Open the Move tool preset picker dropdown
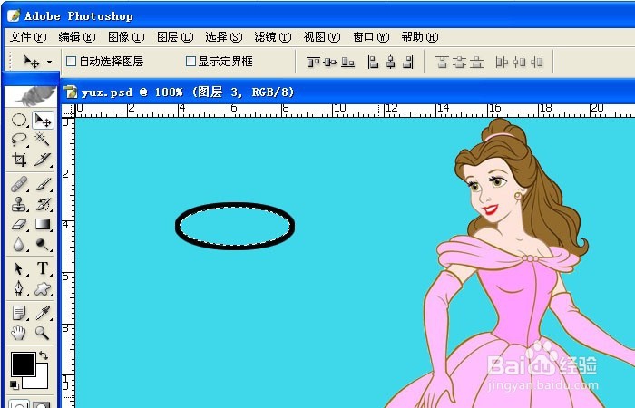Image resolution: width=635 pixels, height=408 pixels. tap(49, 62)
